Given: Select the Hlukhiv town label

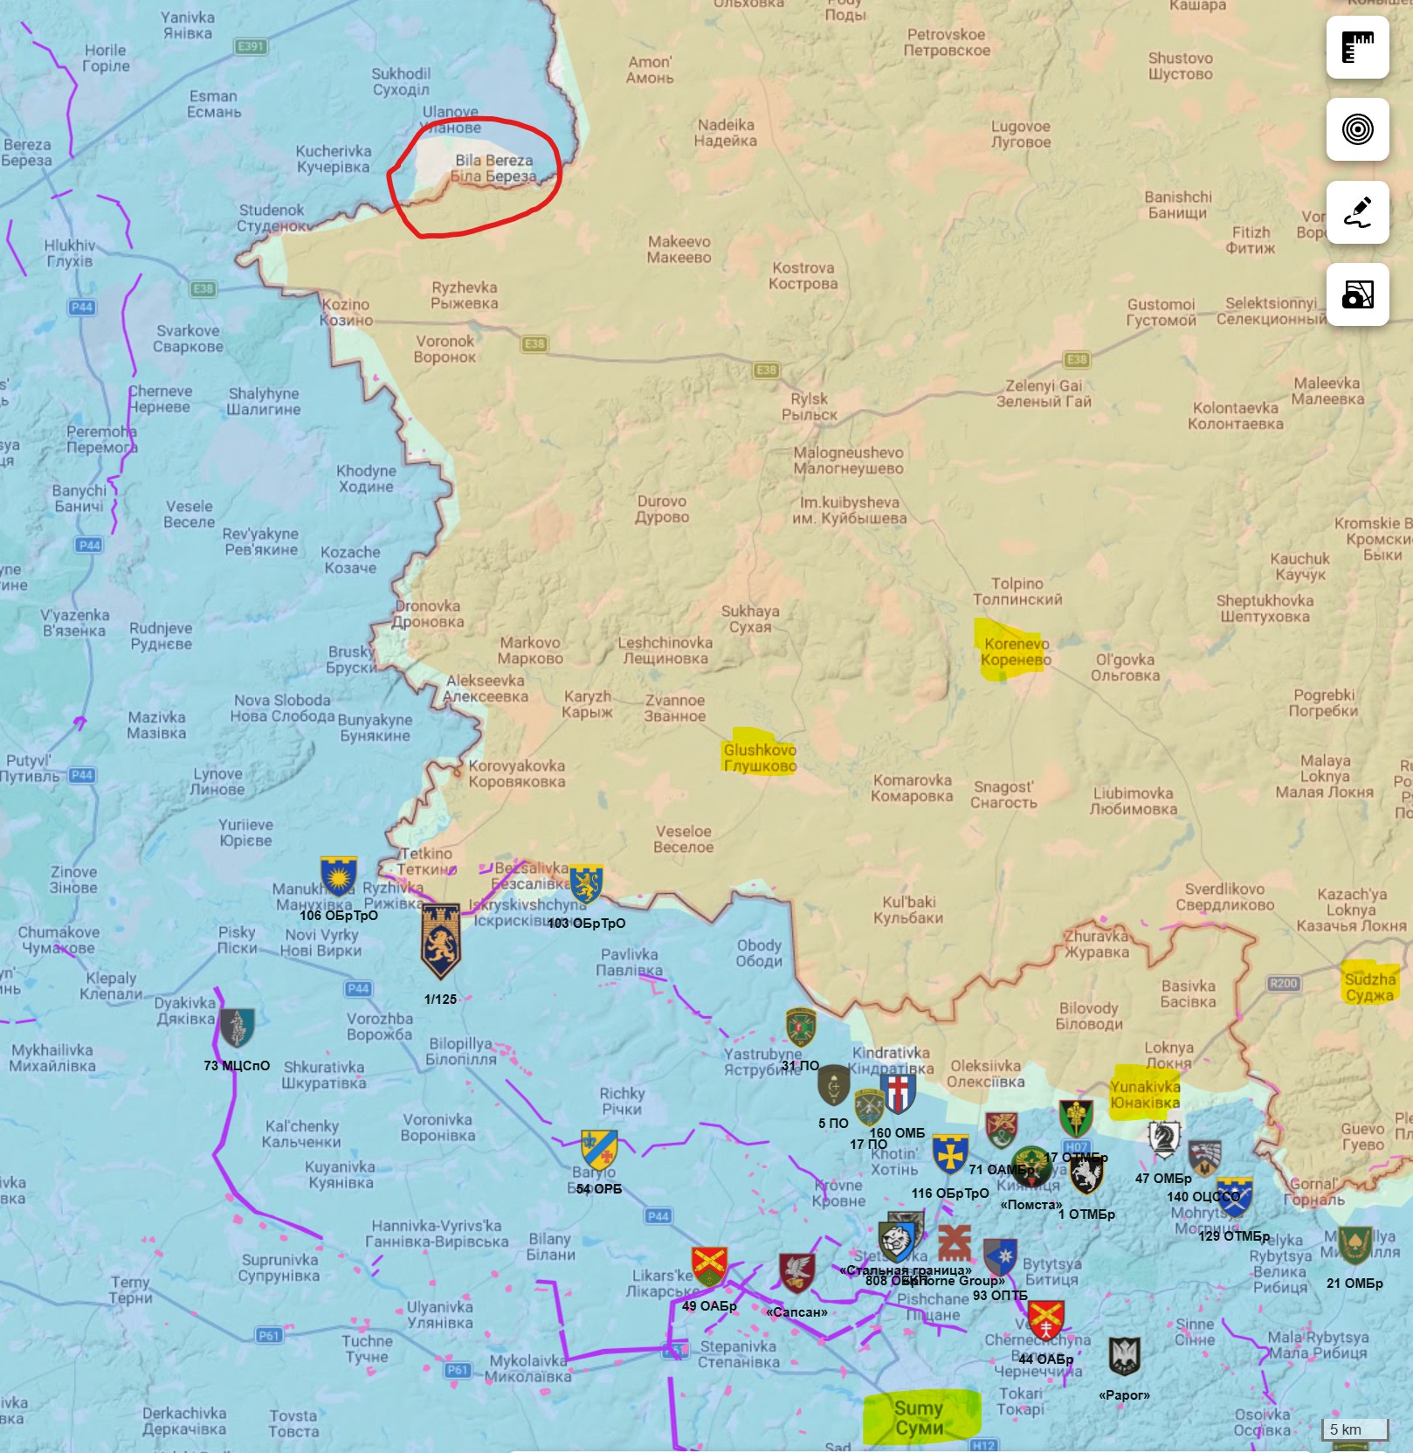Looking at the screenshot, I should pyautogui.click(x=70, y=253).
